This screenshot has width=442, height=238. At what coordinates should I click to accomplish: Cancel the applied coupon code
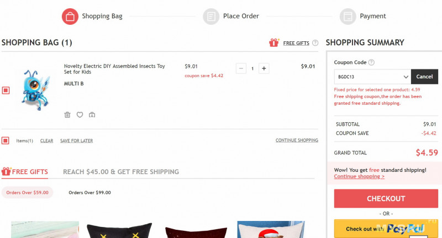point(424,77)
